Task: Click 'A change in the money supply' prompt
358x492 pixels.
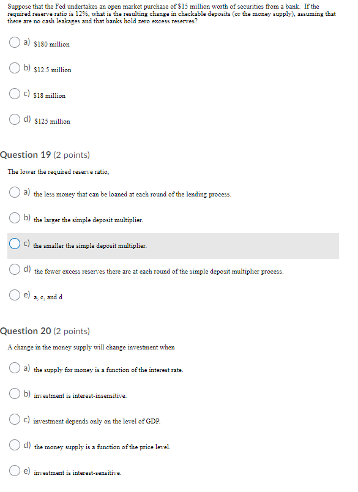Action: pyautogui.click(x=91, y=348)
